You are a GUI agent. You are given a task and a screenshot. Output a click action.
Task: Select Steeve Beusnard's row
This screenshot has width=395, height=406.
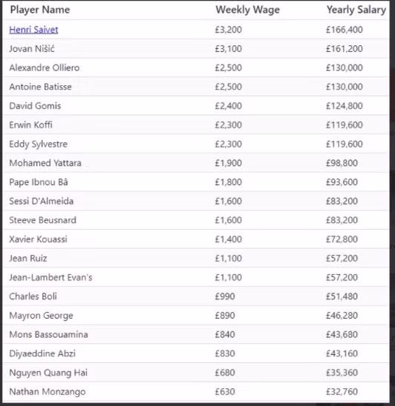(x=196, y=220)
